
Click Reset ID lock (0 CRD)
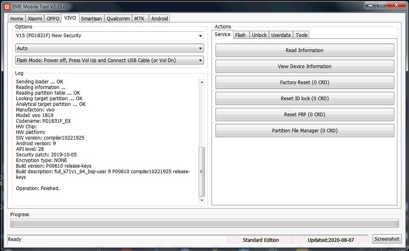click(305, 98)
